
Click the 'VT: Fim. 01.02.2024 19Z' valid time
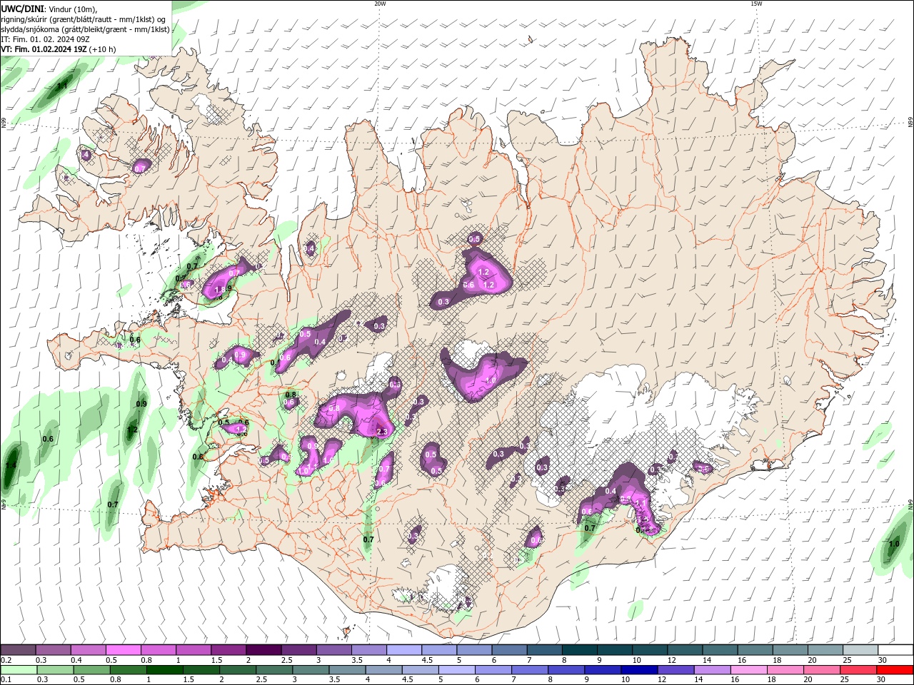[x=43, y=49]
